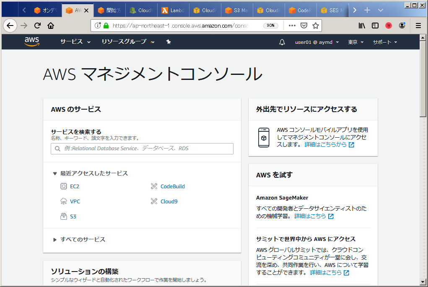Toggle the sidebar view icon
The image size is (428, 287).
375,26
